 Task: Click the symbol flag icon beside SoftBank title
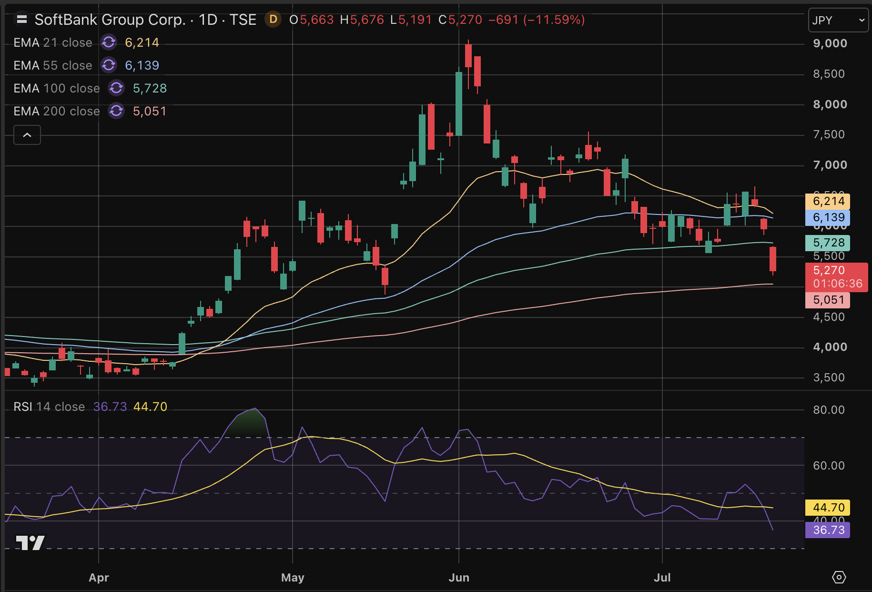[21, 20]
